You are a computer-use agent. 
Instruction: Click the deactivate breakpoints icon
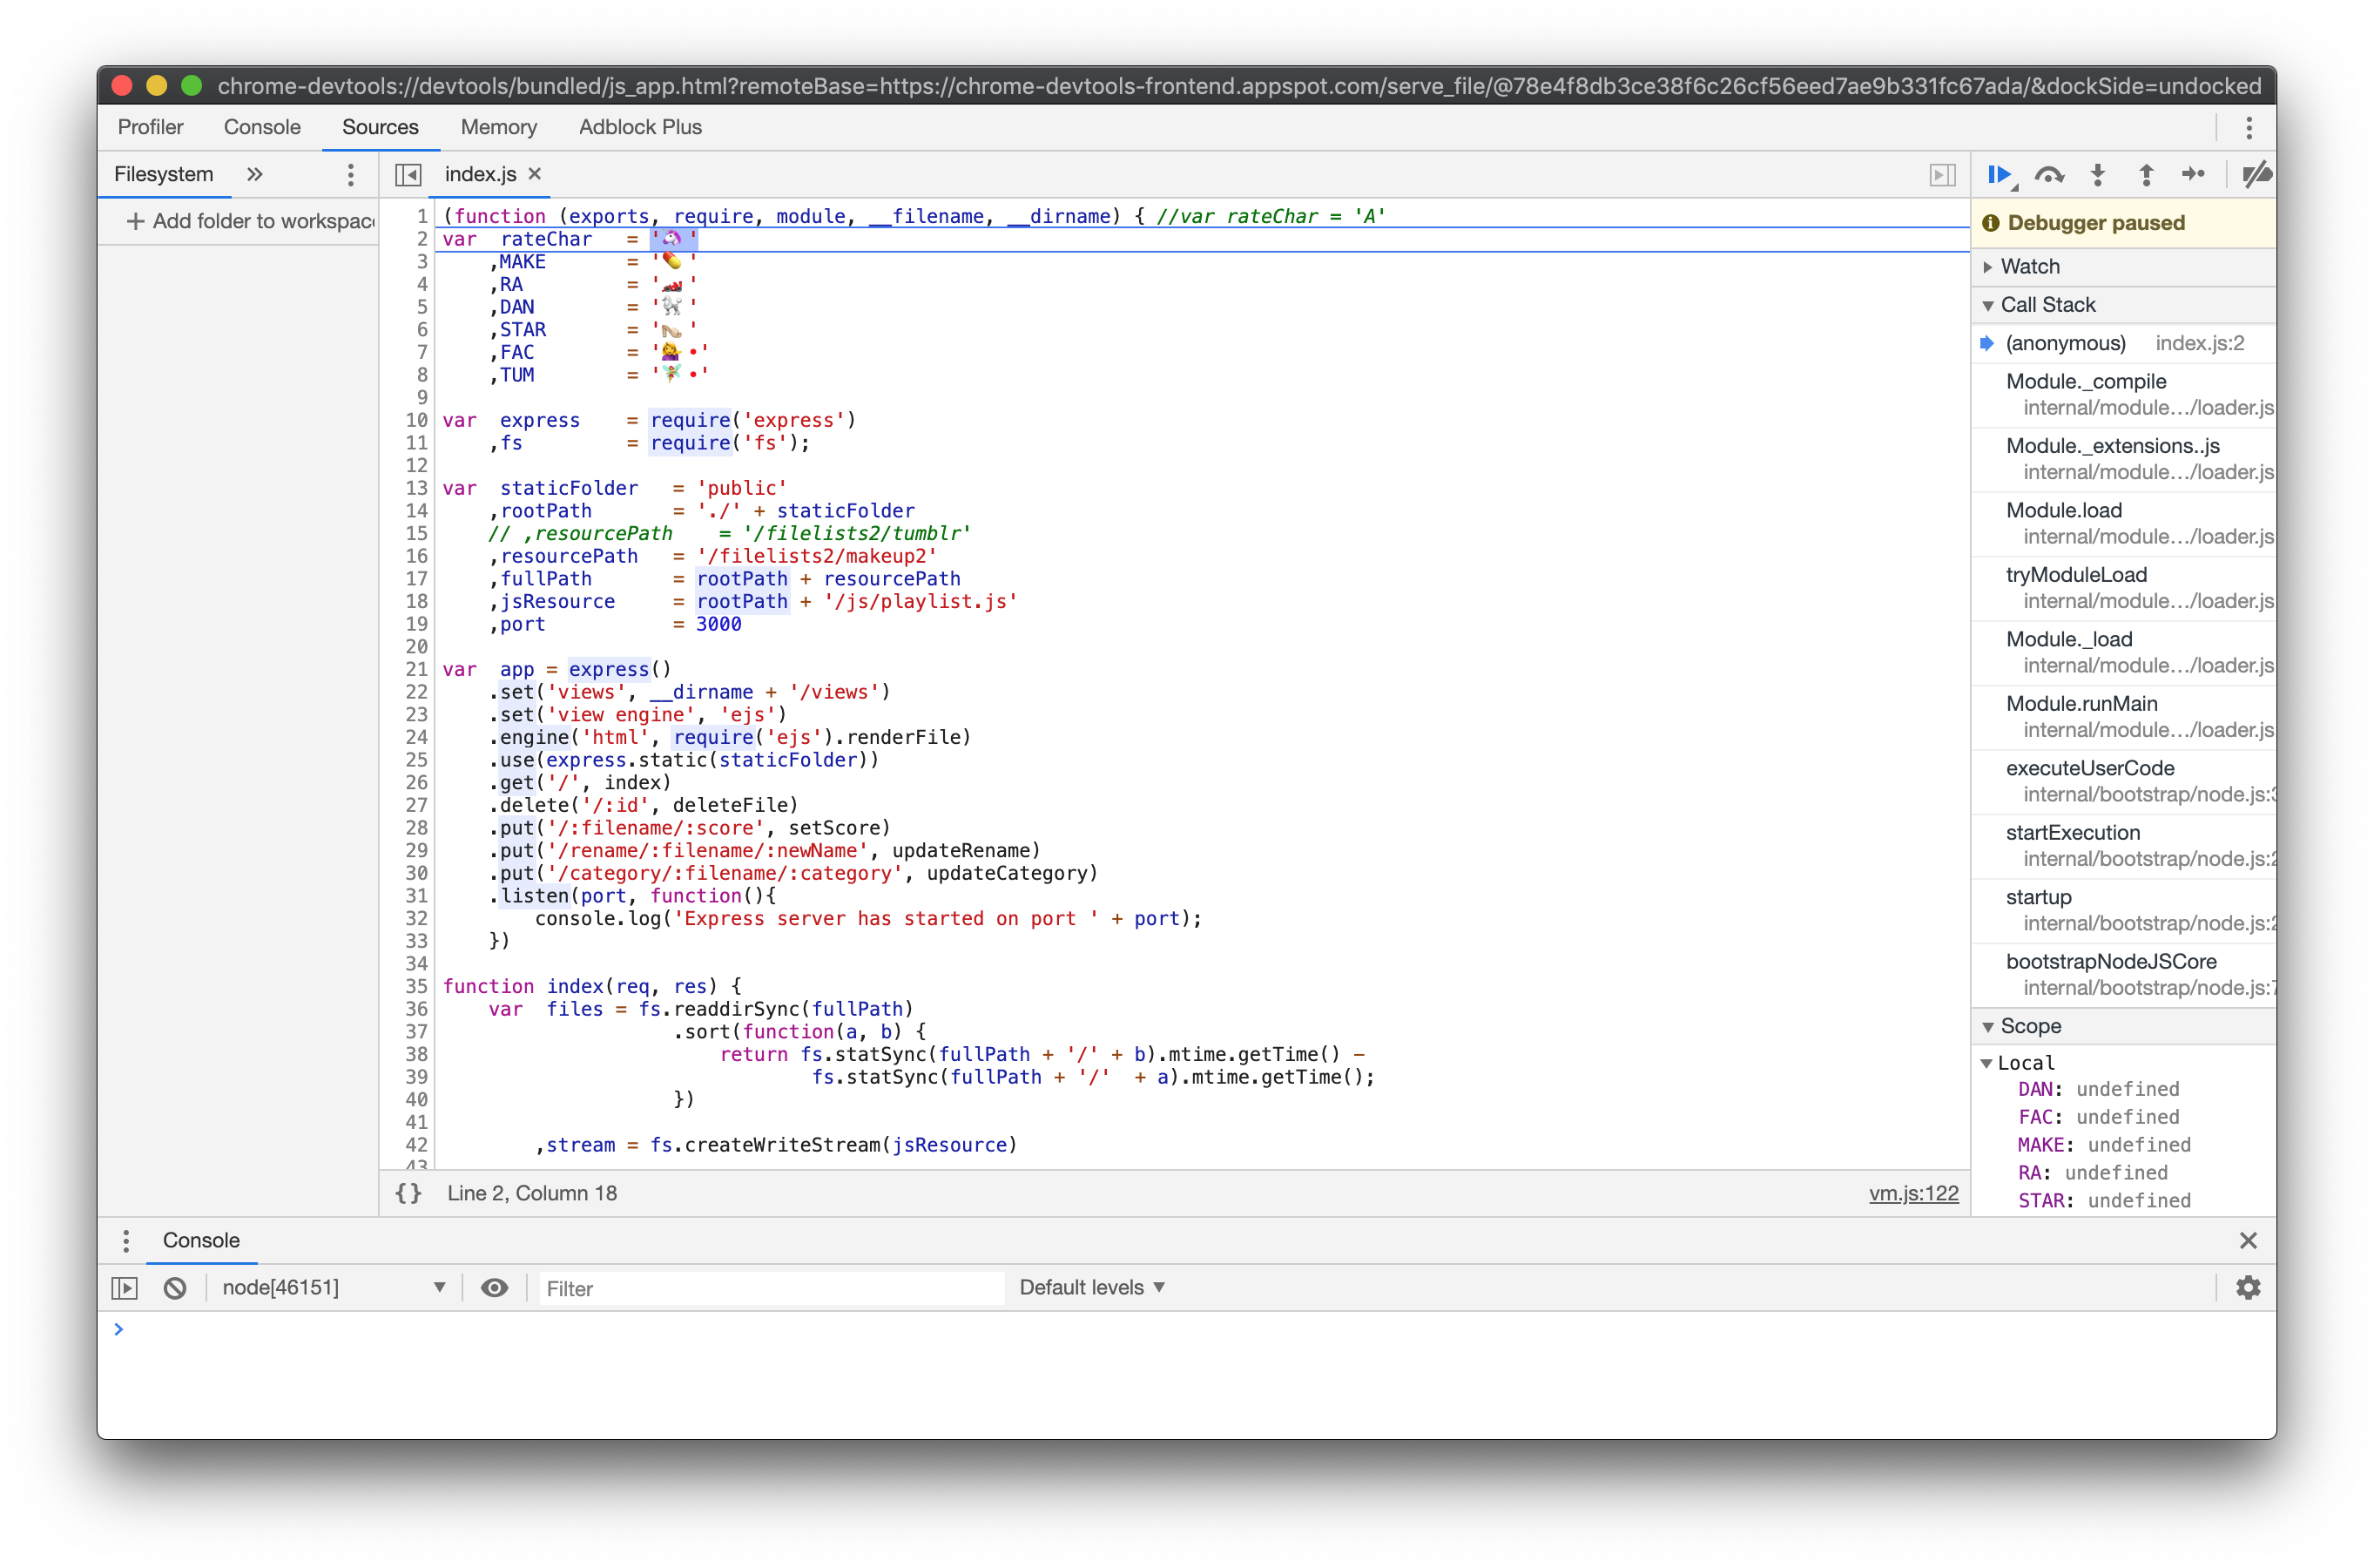pyautogui.click(x=2256, y=175)
